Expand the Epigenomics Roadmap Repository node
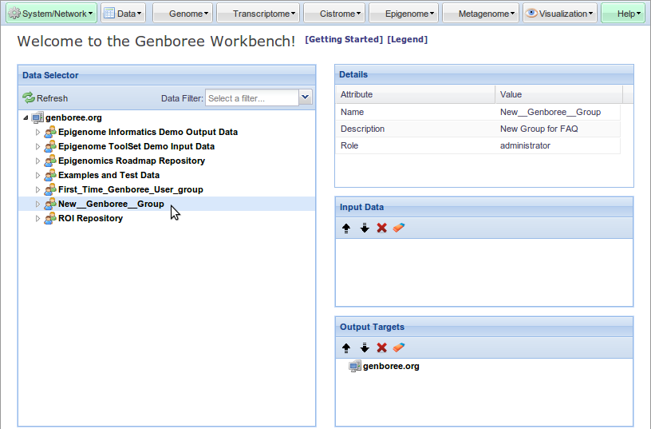This screenshot has width=651, height=429. (x=37, y=161)
